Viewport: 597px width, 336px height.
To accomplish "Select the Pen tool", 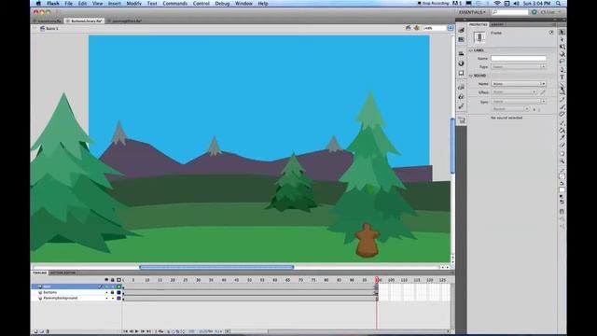I will coord(562,70).
